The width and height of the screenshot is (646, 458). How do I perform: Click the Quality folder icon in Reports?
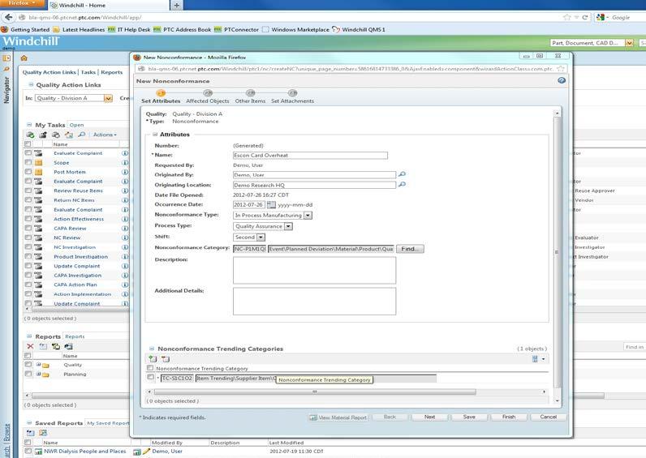coord(45,365)
